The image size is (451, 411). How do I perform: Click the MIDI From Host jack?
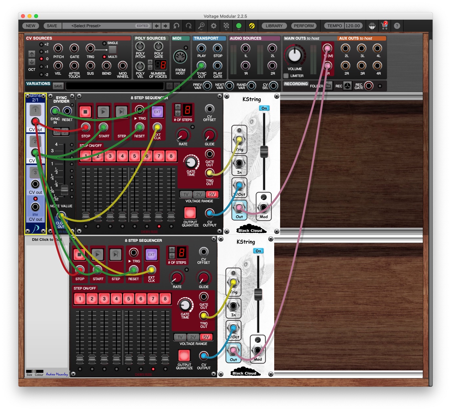[180, 57]
